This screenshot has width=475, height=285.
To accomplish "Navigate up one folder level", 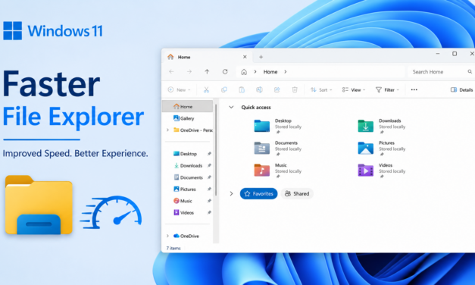I will pos(207,71).
